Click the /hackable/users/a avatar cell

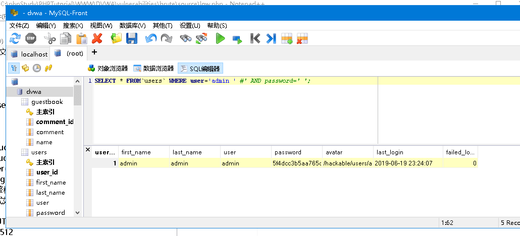(347, 163)
